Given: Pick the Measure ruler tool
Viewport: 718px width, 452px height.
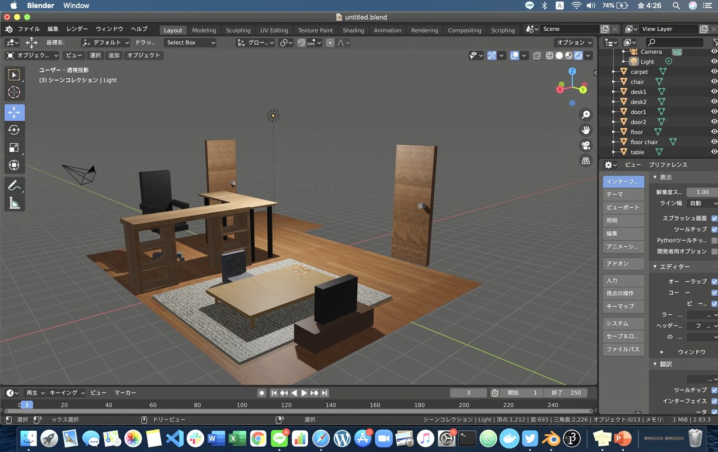Looking at the screenshot, I should click(14, 203).
